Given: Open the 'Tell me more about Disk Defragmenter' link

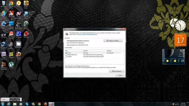Looking at the screenshot, I should (87, 34).
